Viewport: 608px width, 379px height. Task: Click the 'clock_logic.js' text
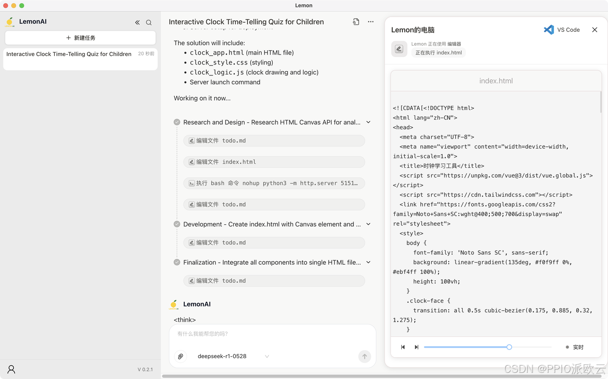click(217, 73)
